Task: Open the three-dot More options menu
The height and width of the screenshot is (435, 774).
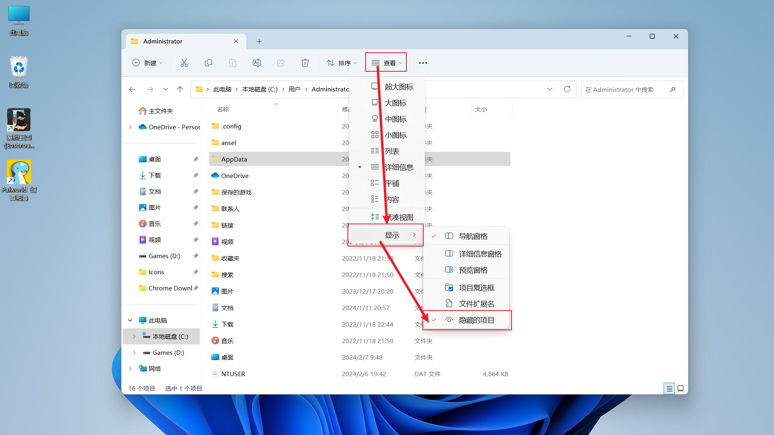Action: tap(423, 63)
